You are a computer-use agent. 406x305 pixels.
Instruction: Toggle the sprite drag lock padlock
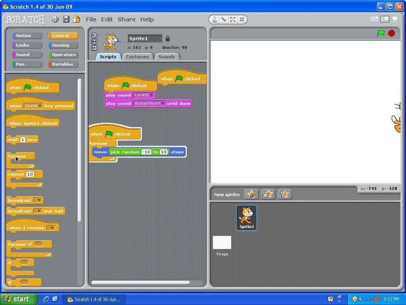click(168, 39)
